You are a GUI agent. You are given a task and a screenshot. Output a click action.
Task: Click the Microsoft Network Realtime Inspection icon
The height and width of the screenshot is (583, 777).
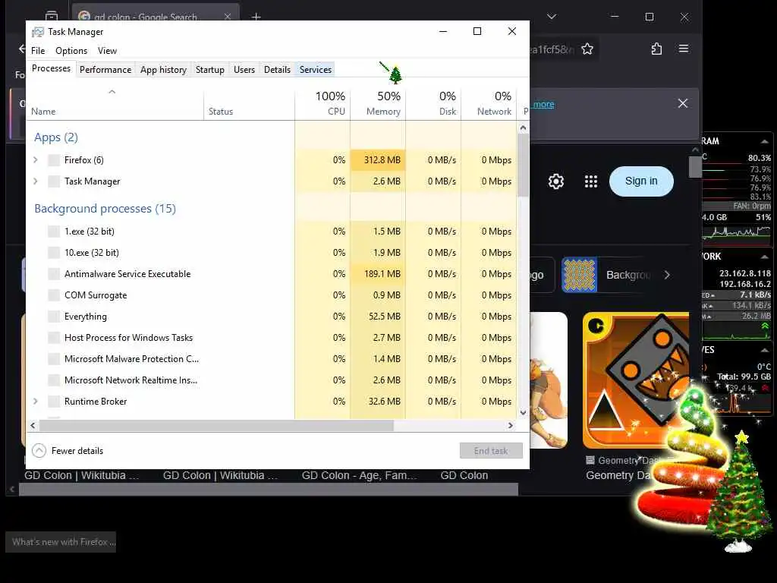[x=54, y=381]
